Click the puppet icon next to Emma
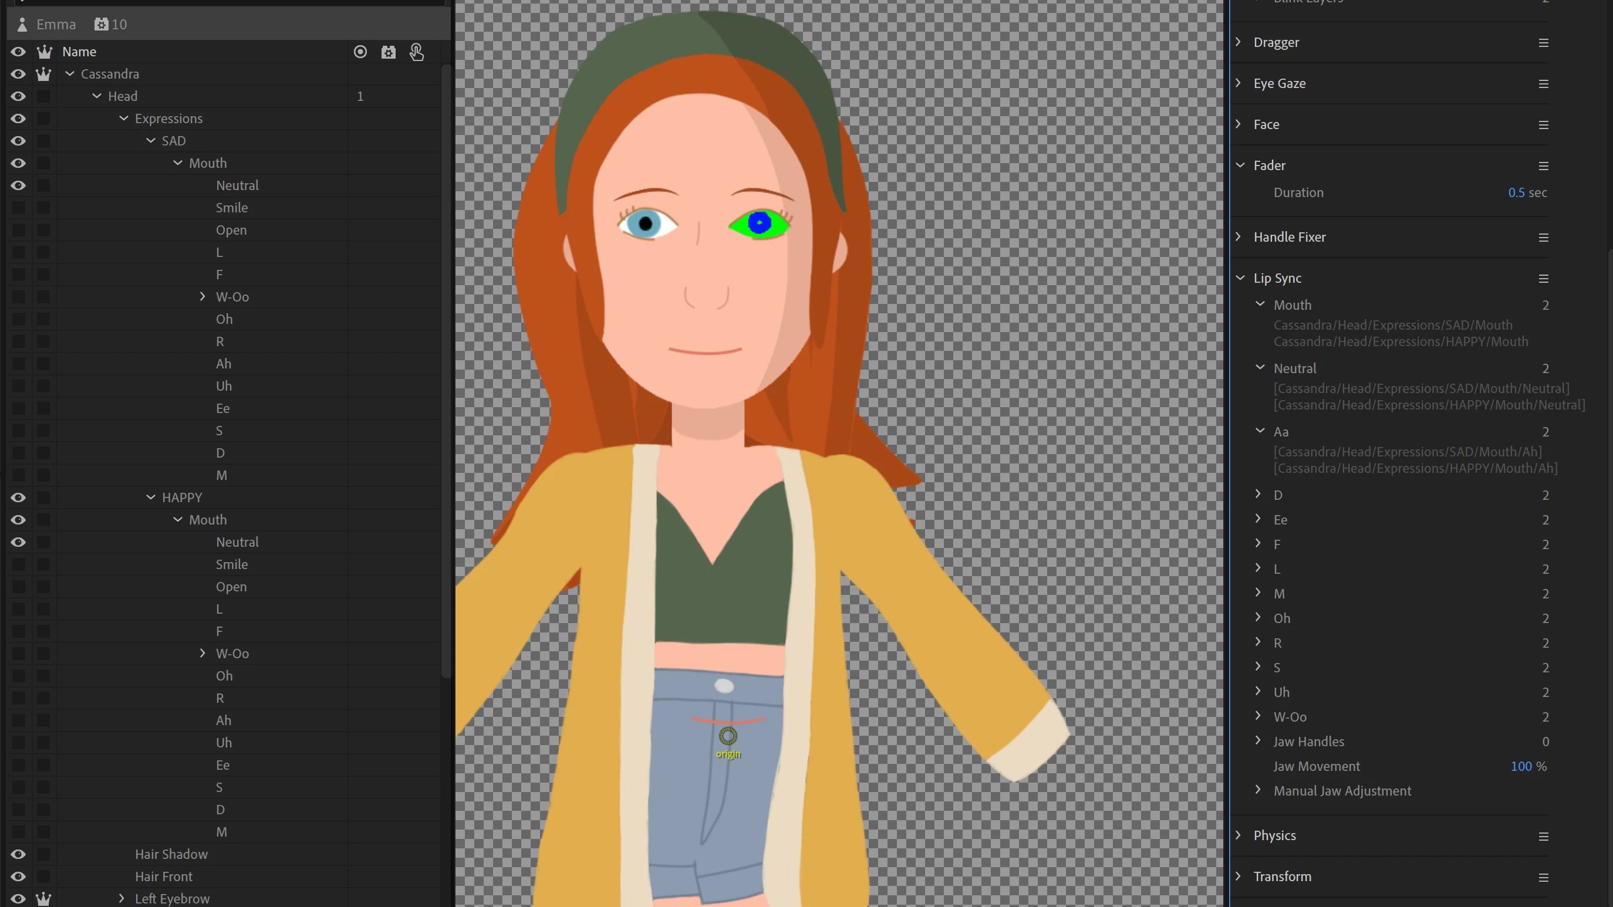This screenshot has width=1613, height=907. (22, 25)
